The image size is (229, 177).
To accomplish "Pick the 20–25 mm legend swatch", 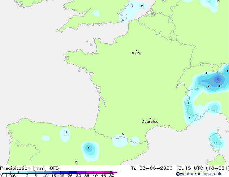I will pyautogui.click(x=65, y=172).
